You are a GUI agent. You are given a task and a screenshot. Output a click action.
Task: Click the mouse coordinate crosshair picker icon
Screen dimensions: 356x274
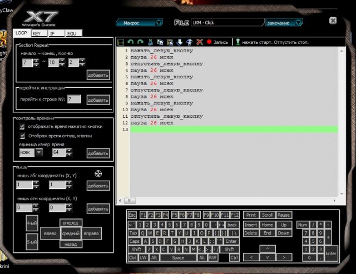click(x=98, y=173)
